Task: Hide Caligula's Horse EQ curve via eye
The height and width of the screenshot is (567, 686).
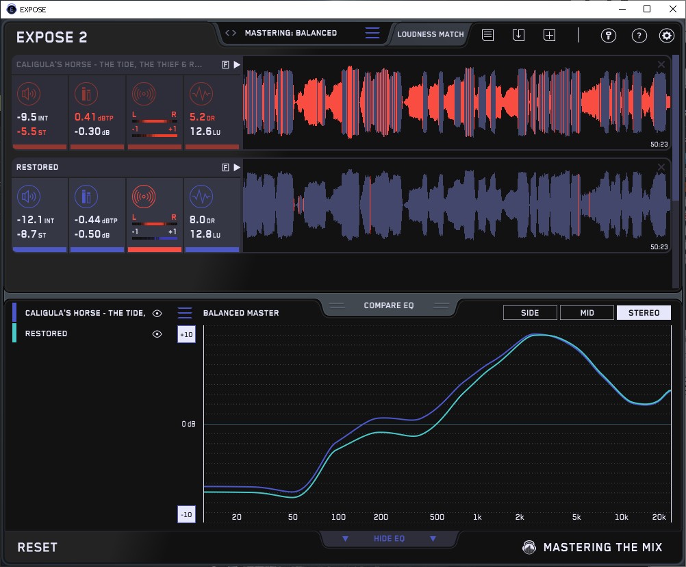Action: click(157, 313)
